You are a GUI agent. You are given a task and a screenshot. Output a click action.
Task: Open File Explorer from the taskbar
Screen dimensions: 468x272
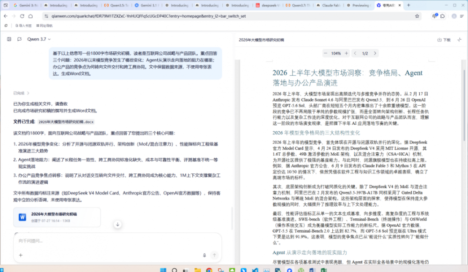point(197,270)
